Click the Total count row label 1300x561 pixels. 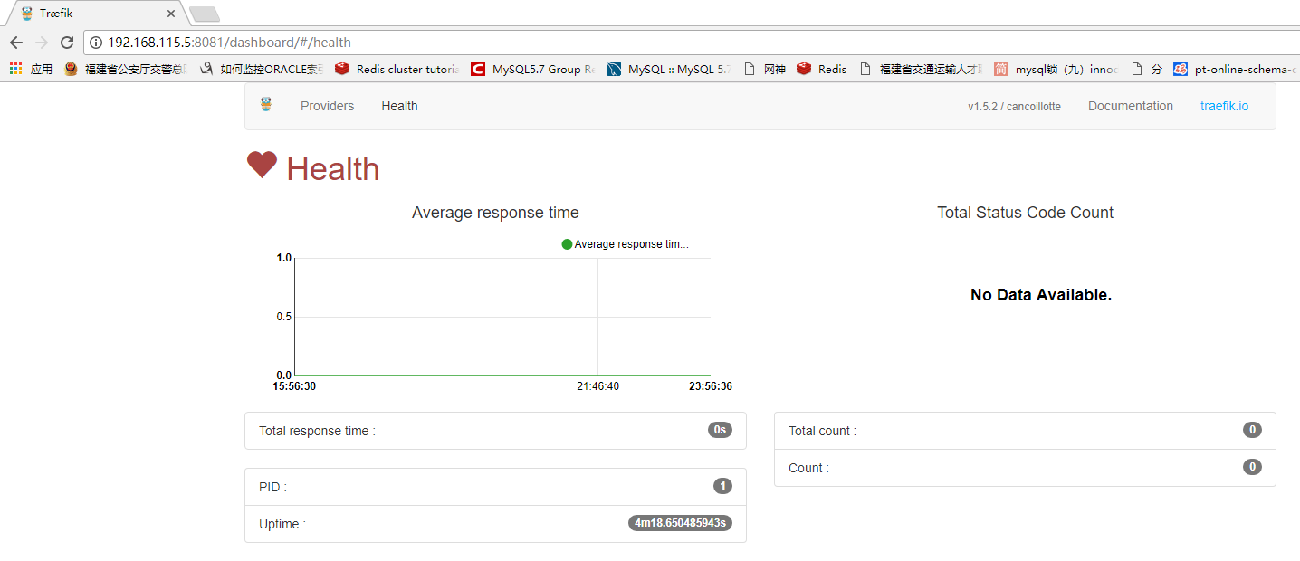click(x=822, y=431)
